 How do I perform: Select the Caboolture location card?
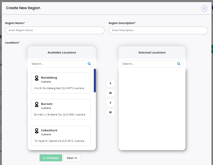tap(61, 135)
